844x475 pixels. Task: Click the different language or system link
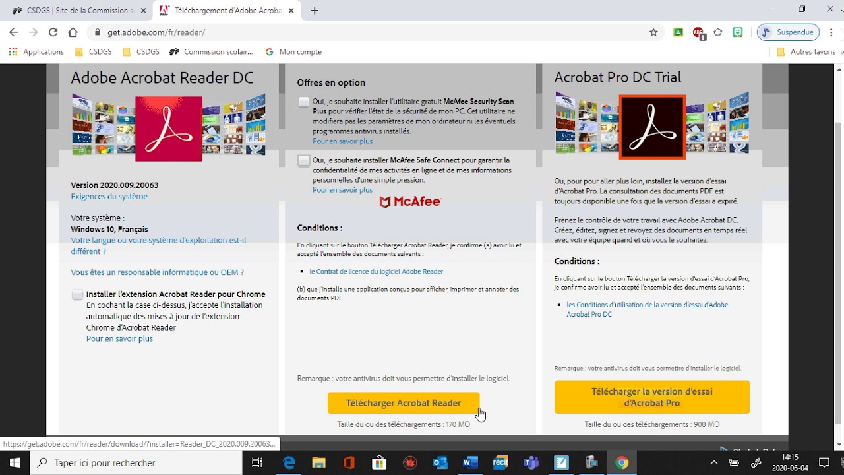(158, 245)
